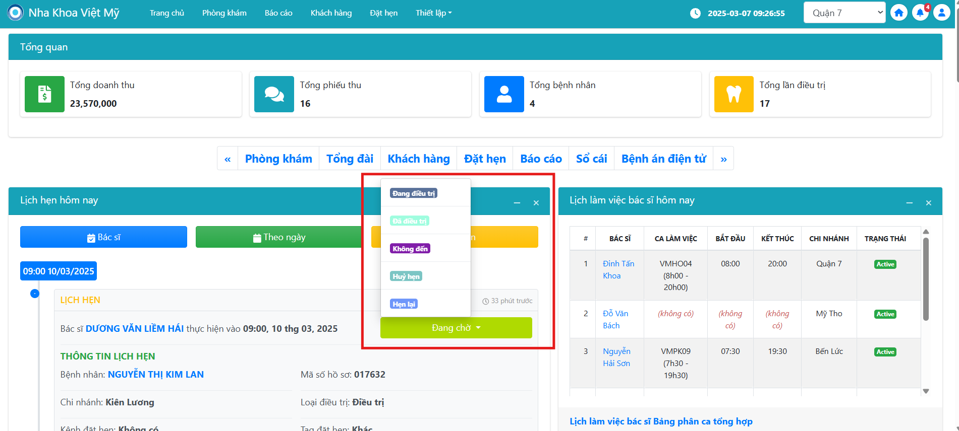Switch to the Bệnh án điện tử tab
959x431 pixels.
coord(663,159)
